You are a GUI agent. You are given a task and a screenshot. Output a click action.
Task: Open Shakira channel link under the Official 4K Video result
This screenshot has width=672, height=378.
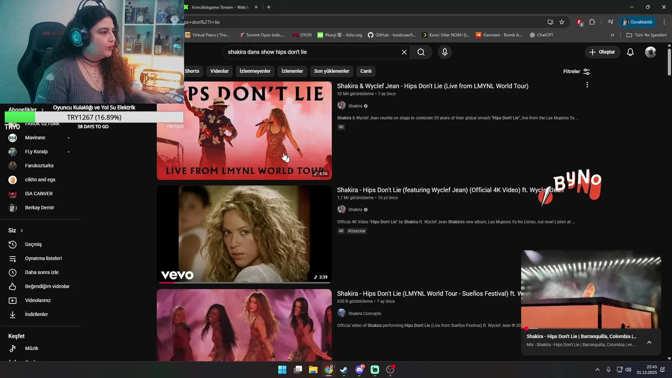pyautogui.click(x=355, y=209)
